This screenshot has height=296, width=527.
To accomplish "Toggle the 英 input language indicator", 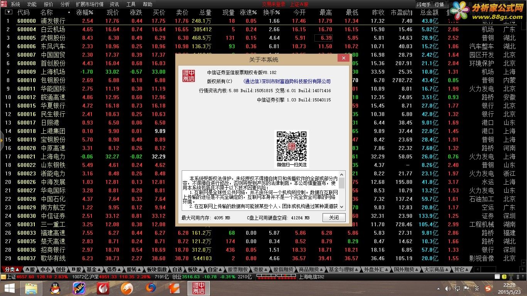I will (477, 288).
